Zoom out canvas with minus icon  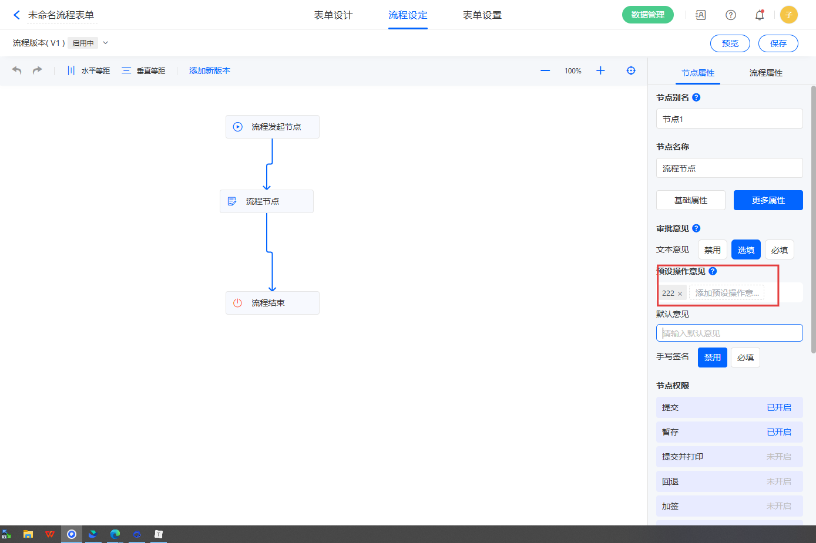(x=545, y=70)
